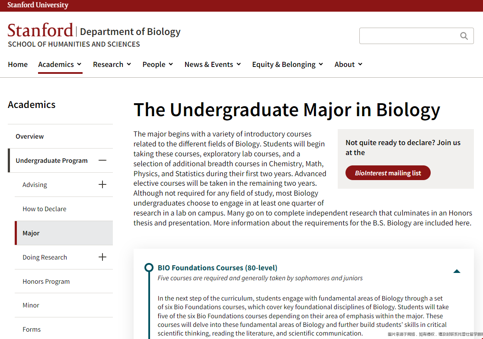
Task: Open the About dropdown chevron
Action: (x=360, y=64)
